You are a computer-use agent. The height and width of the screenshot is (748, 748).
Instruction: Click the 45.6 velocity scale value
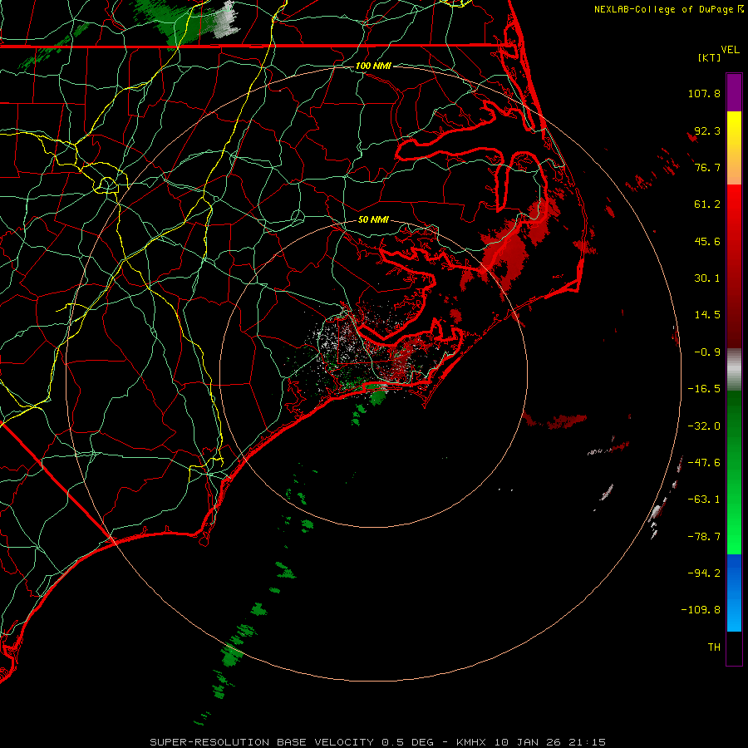pyautogui.click(x=707, y=241)
